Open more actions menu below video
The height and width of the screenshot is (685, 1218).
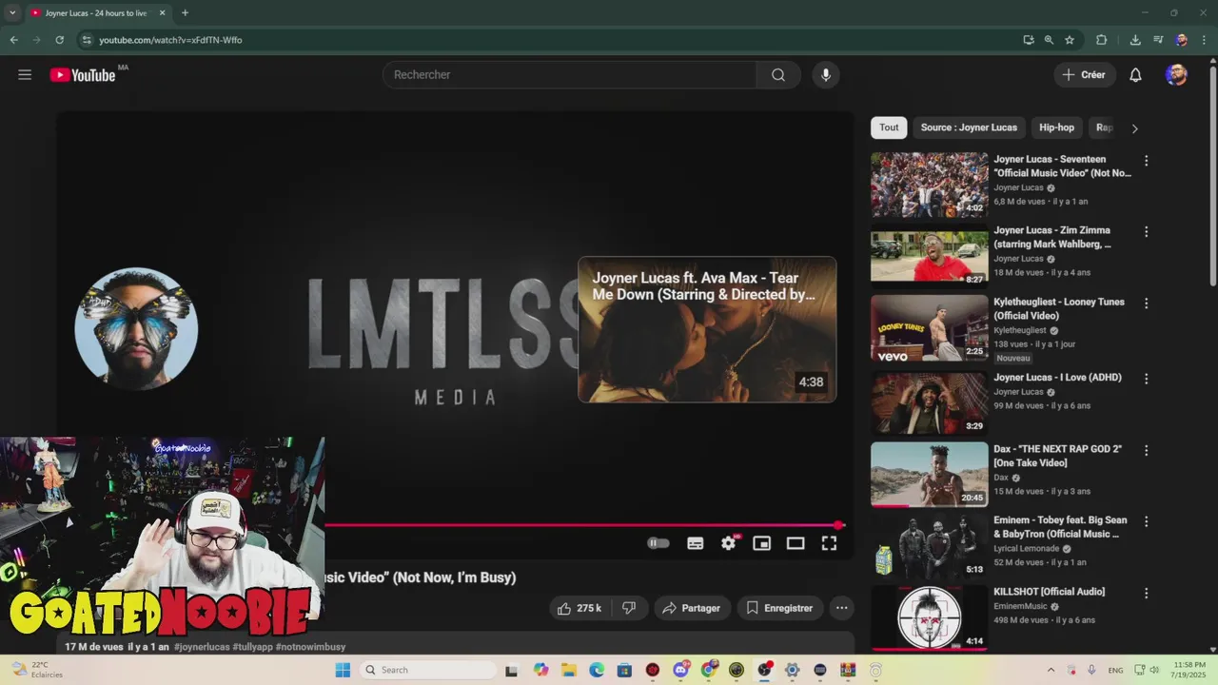coord(841,608)
